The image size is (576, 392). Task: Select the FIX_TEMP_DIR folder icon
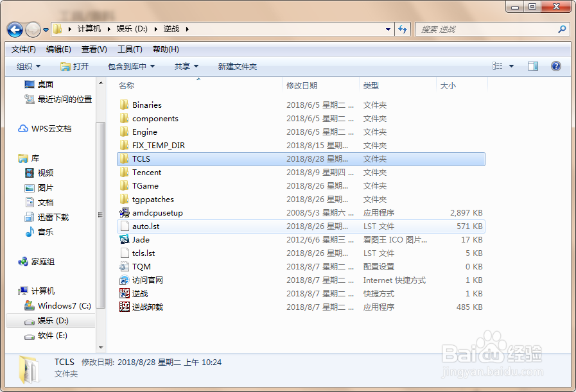(x=124, y=146)
